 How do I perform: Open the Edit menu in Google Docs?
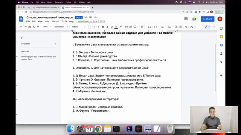click(34, 21)
